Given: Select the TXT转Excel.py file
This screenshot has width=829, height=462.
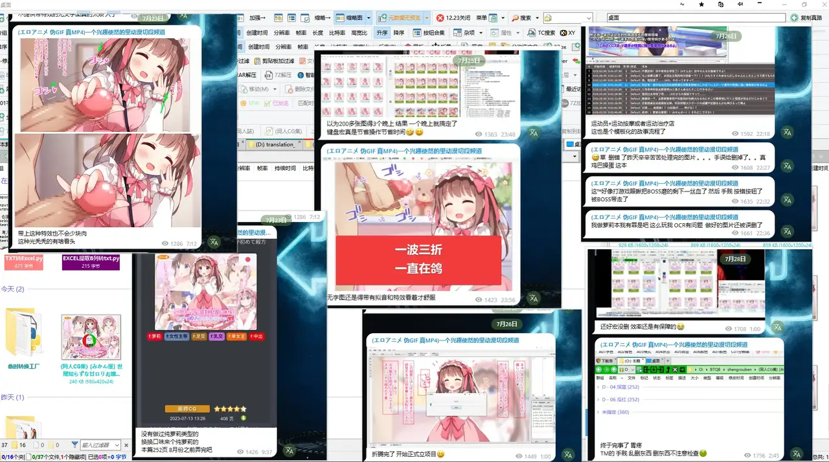Looking at the screenshot, I should point(23,261).
